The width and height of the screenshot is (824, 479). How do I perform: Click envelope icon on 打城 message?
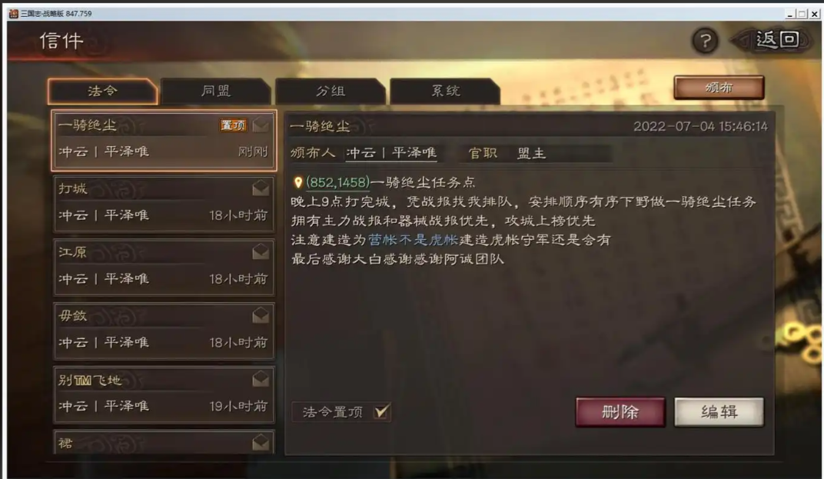261,188
